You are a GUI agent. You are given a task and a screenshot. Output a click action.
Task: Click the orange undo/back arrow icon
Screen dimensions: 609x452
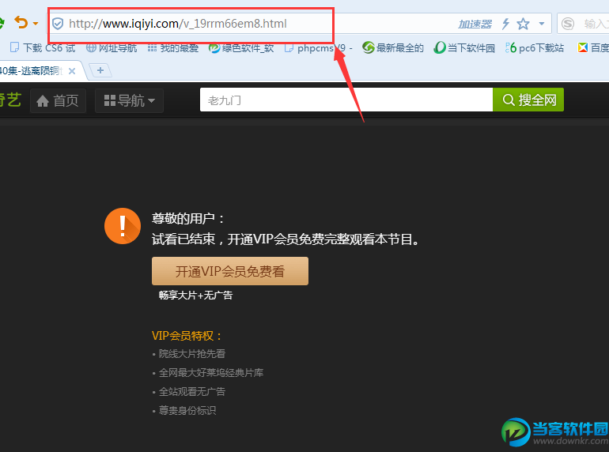tap(21, 22)
